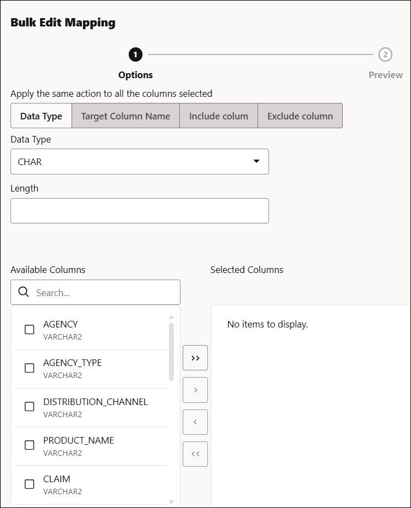Screen dimensions: 411x508
Task: Choose the Include column tab
Action: (x=218, y=116)
